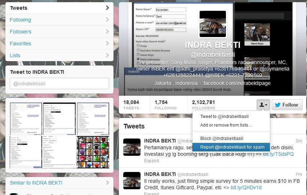307x195 pixels.
Task: Choose 'Add or remove from lists...'
Action: 226,125
